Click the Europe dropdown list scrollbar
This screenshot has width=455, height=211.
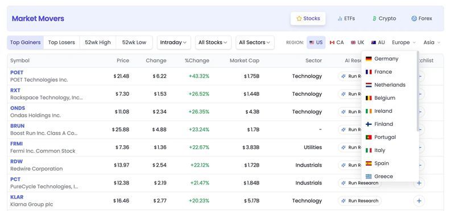418,91
